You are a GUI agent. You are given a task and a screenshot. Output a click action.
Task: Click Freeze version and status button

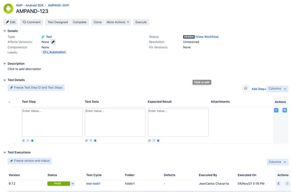pyautogui.click(x=30, y=161)
